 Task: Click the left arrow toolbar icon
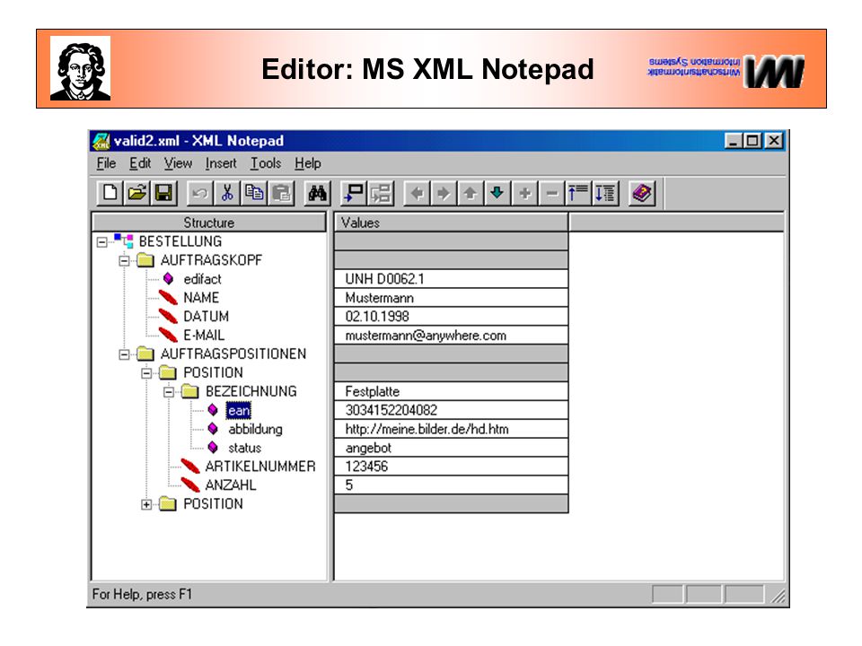418,194
